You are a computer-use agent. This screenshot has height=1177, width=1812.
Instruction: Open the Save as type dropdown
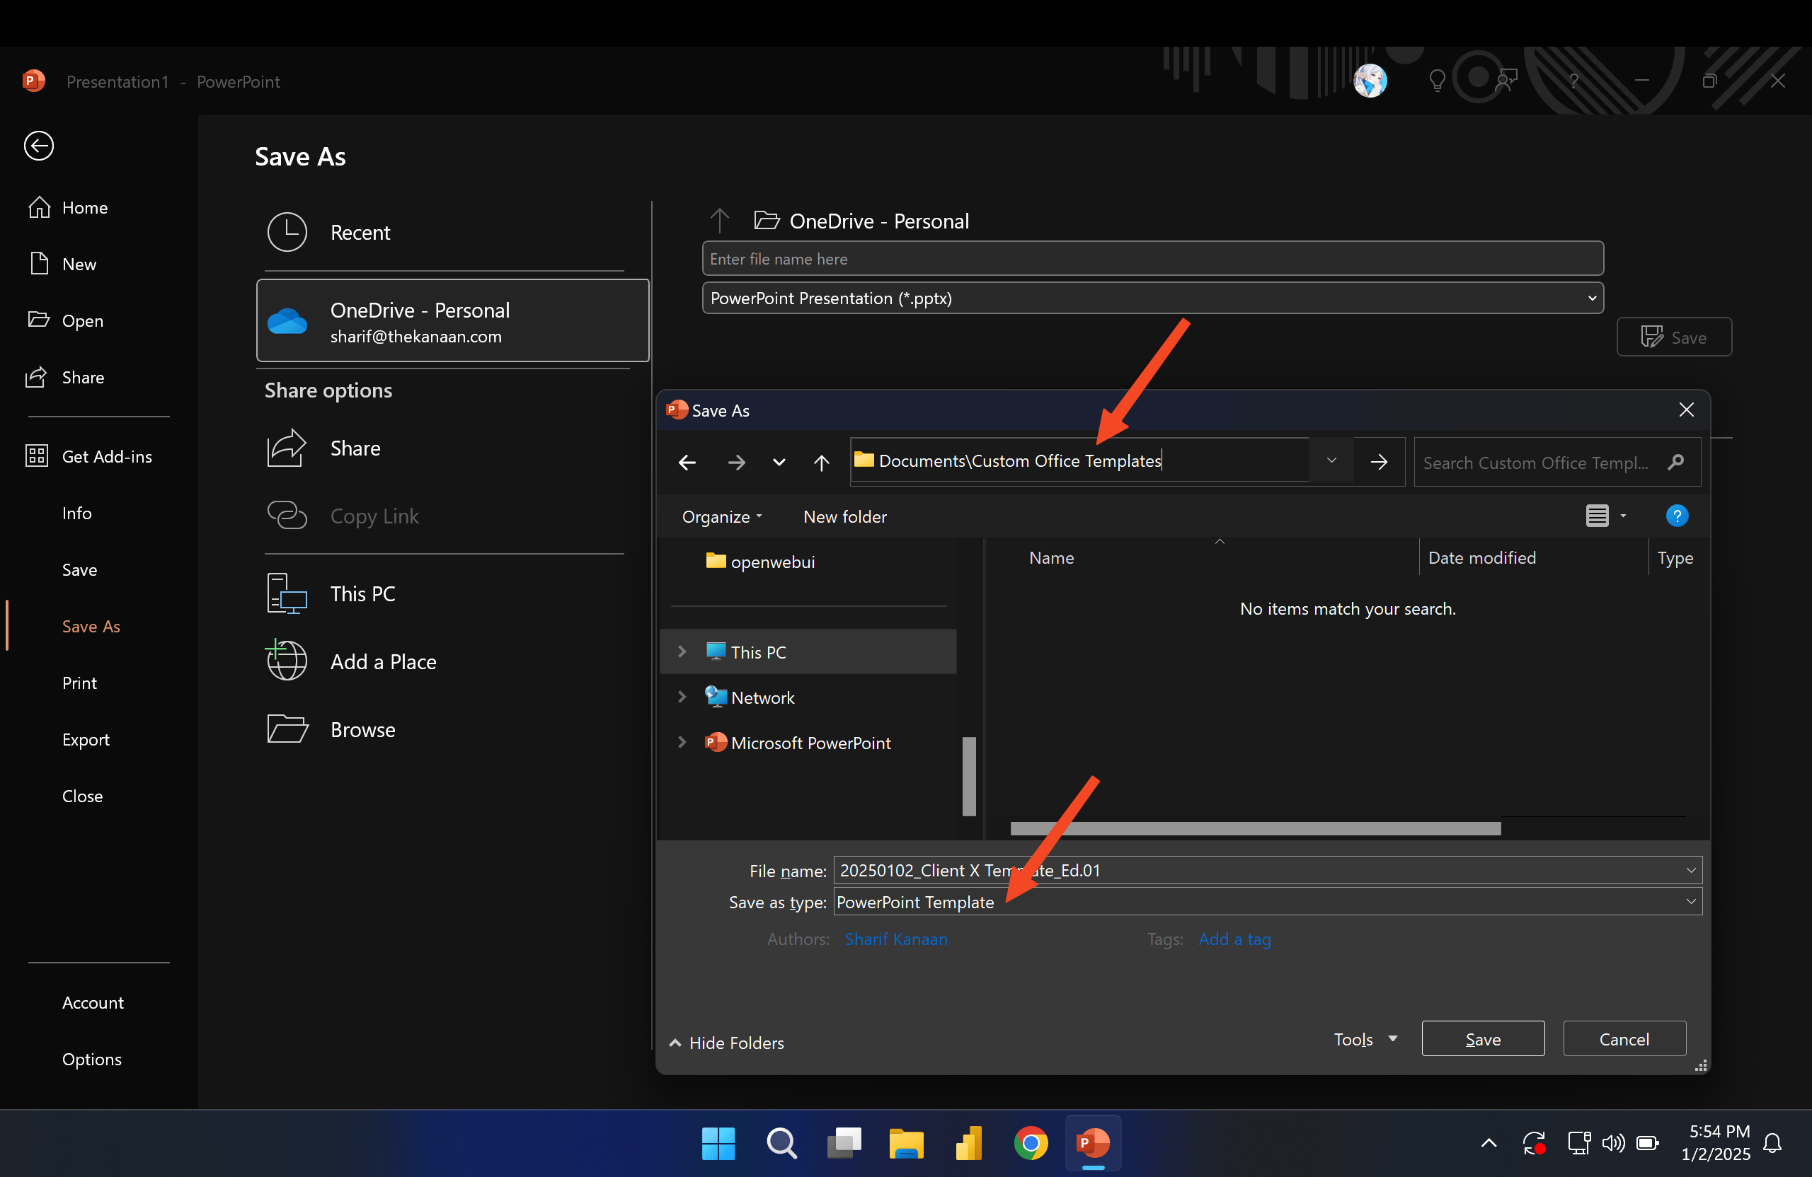coord(1690,902)
